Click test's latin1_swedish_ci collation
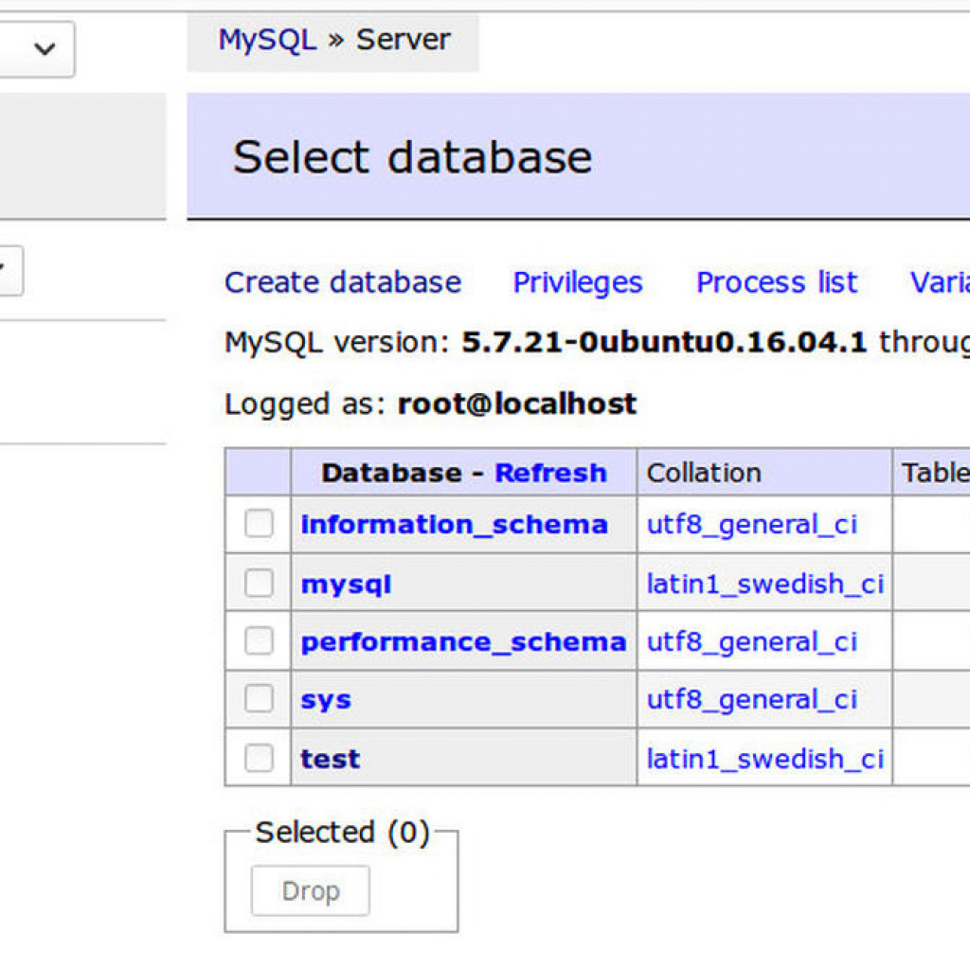This screenshot has height=970, width=970. (765, 759)
